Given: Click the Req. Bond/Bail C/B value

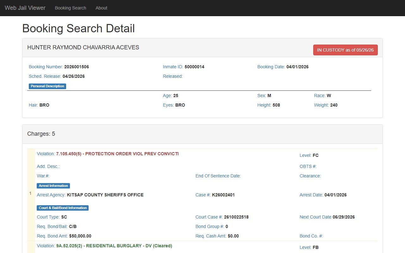Looking at the screenshot, I should (x=73, y=226).
